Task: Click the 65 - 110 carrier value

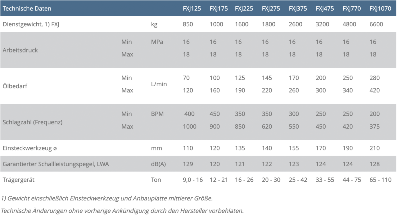Action: click(x=380, y=180)
